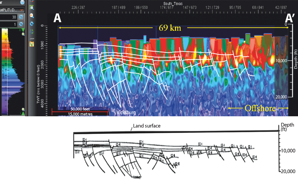Click the input field showing 30
The width and height of the screenshot is (298, 180).
(x=8, y=16)
